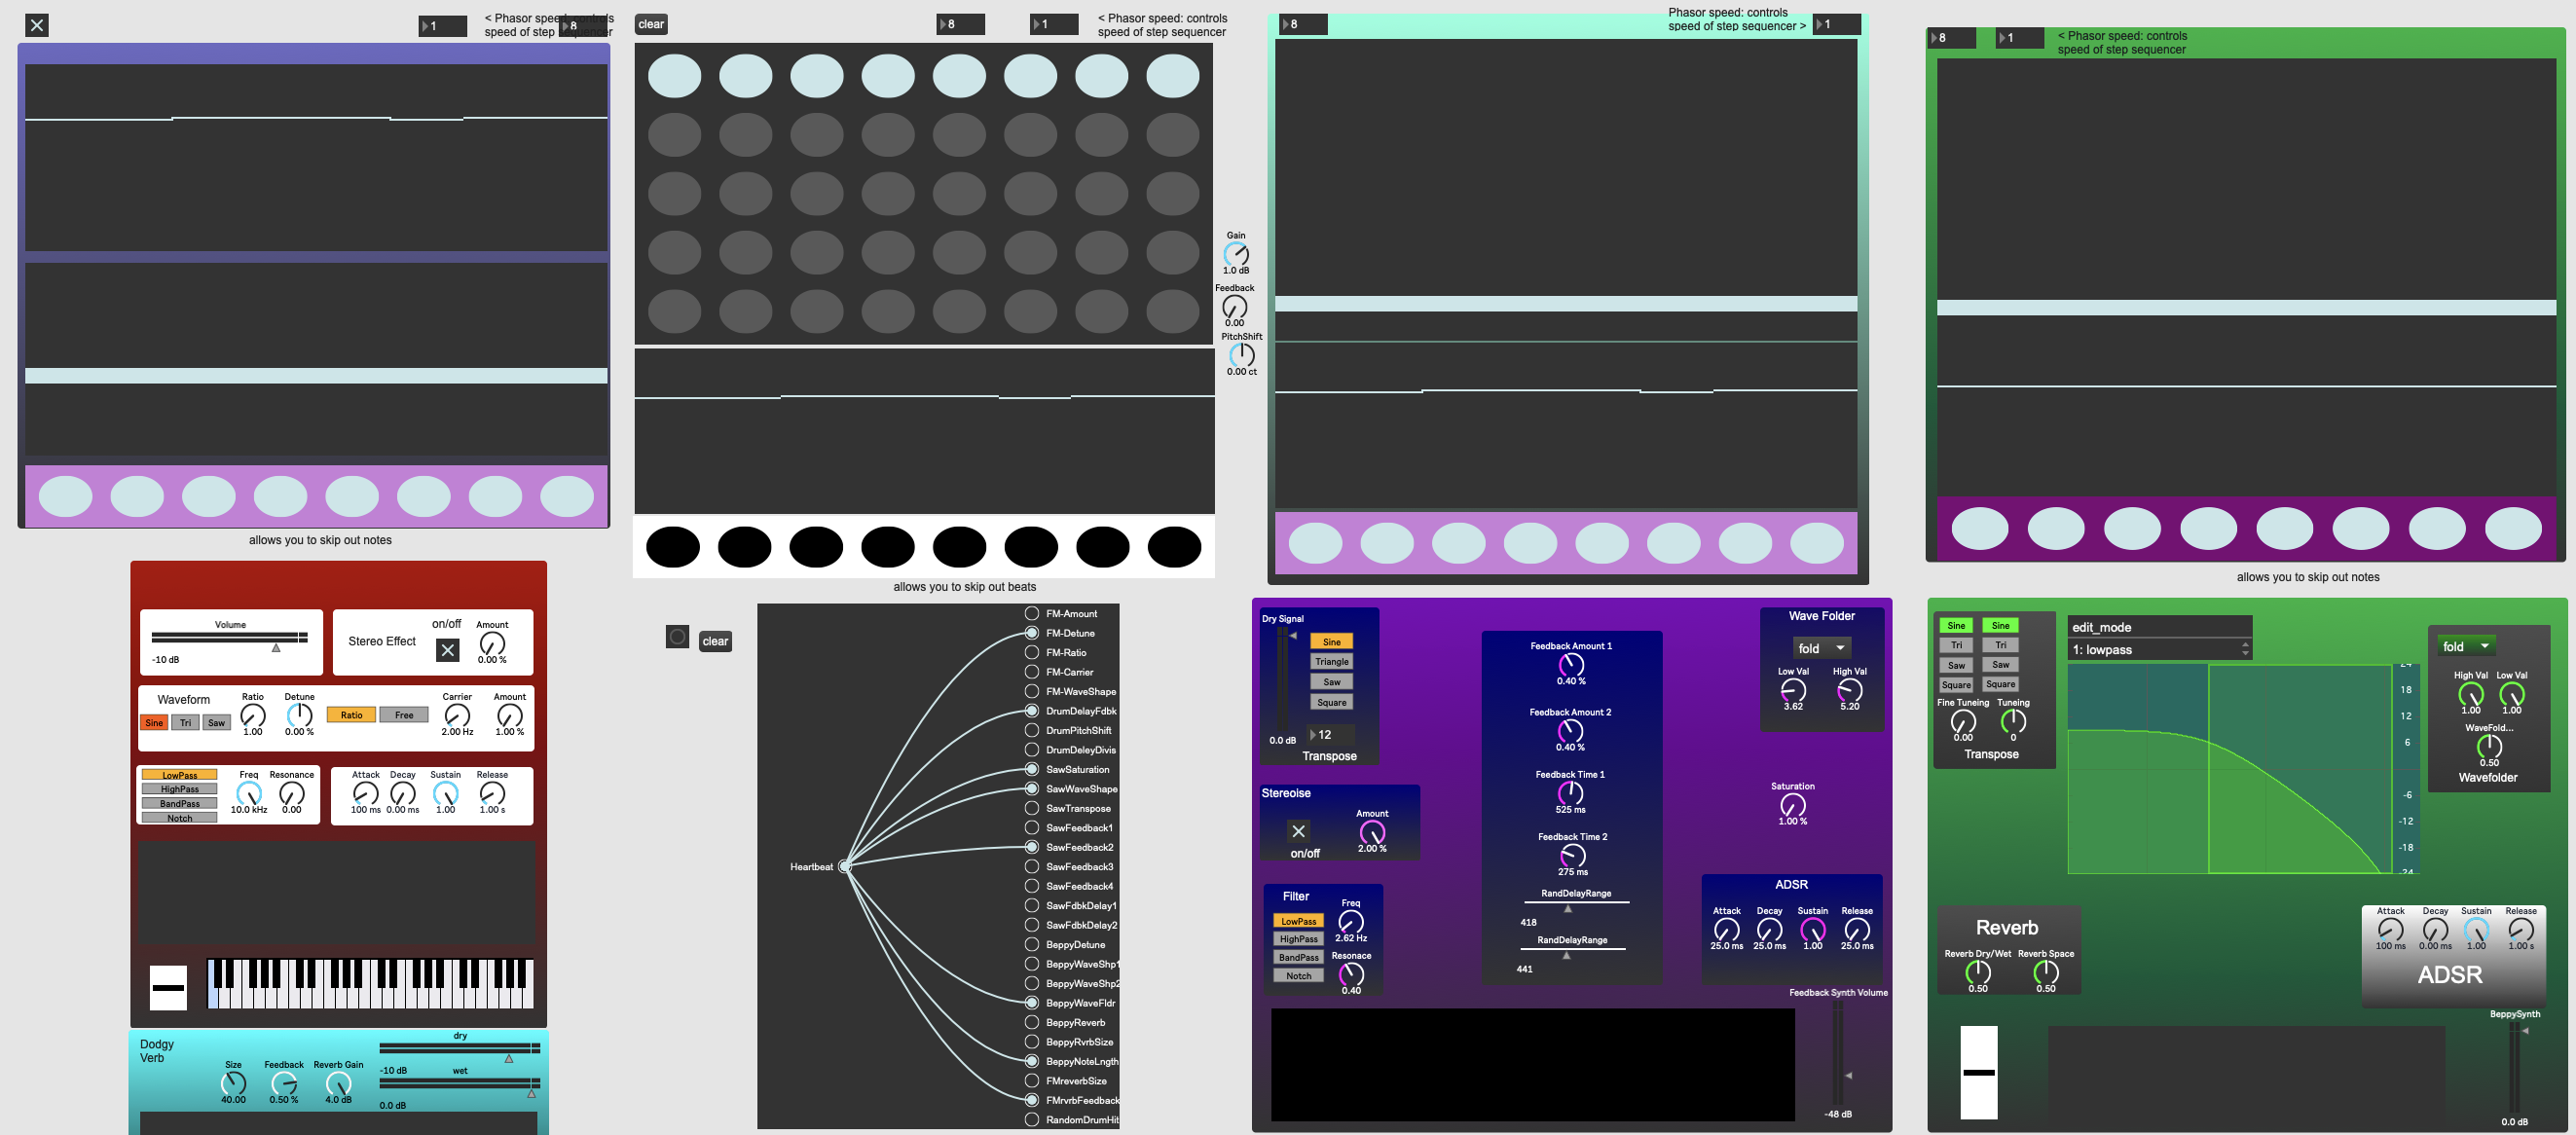Click the Resonance knob in the red synth
Viewport: 2576px width, 1135px height.
click(x=291, y=793)
